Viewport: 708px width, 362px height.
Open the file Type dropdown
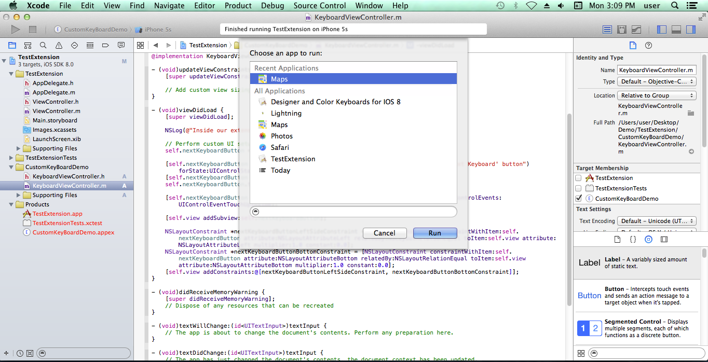point(657,81)
